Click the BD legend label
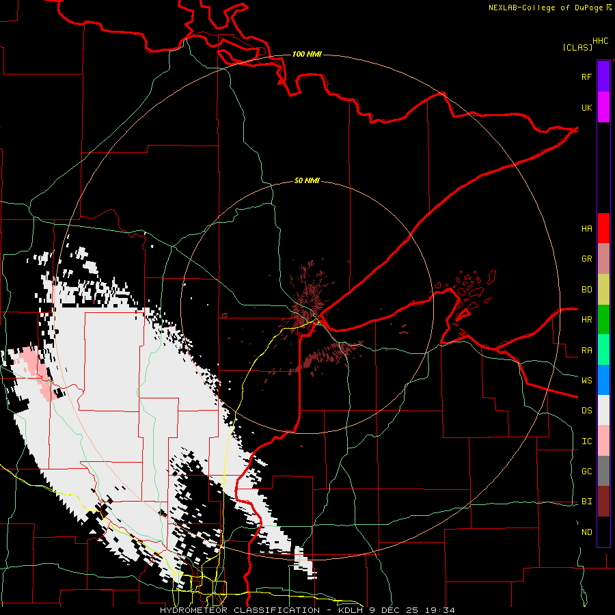 click(586, 290)
